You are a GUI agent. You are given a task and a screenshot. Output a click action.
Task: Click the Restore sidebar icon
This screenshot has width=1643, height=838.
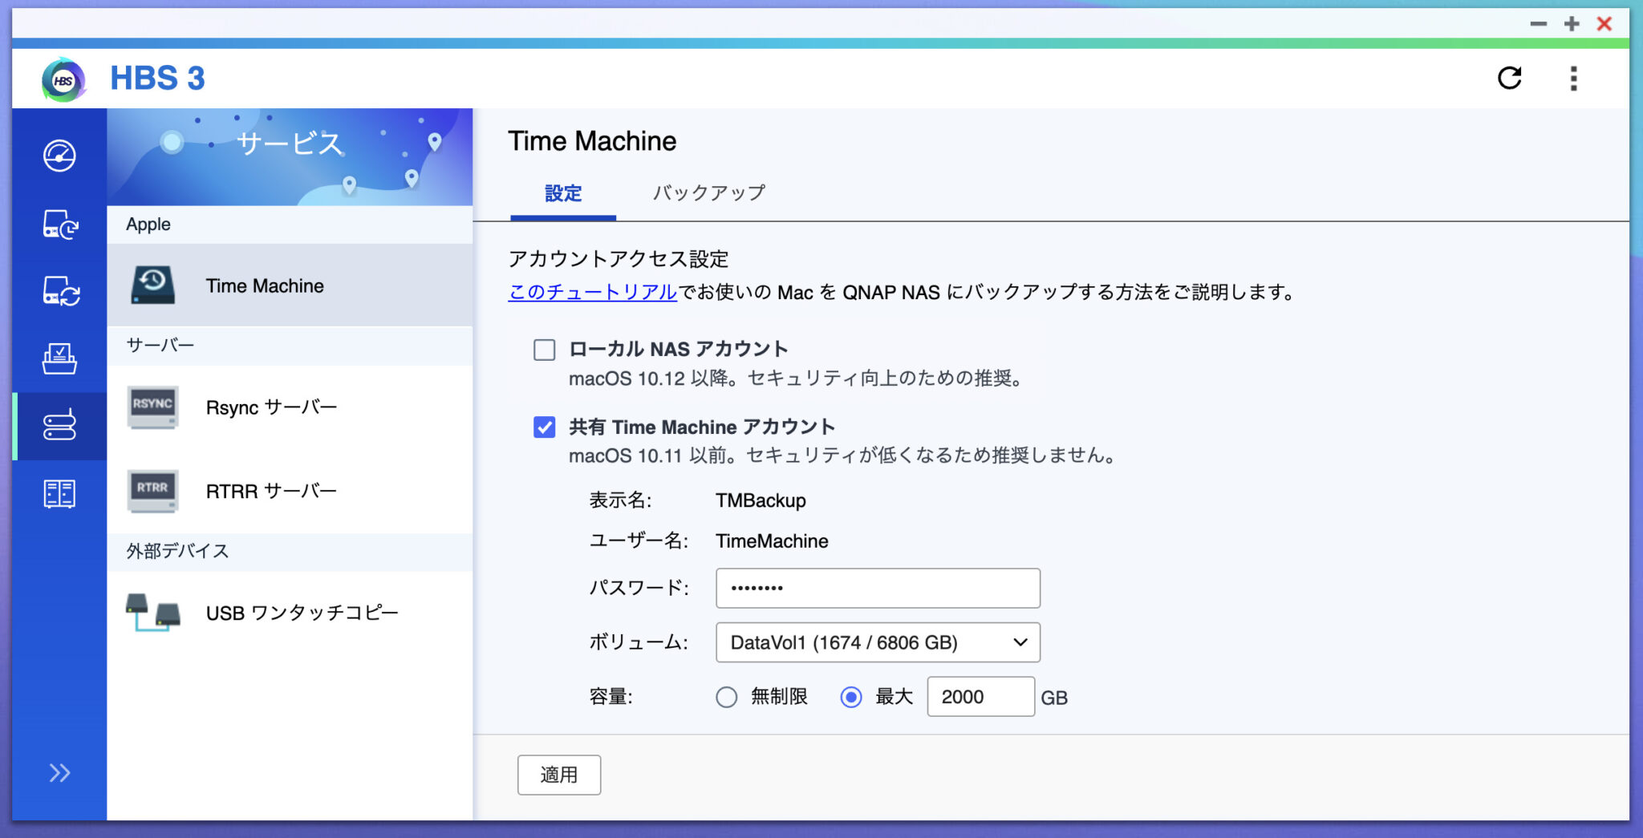(59, 359)
